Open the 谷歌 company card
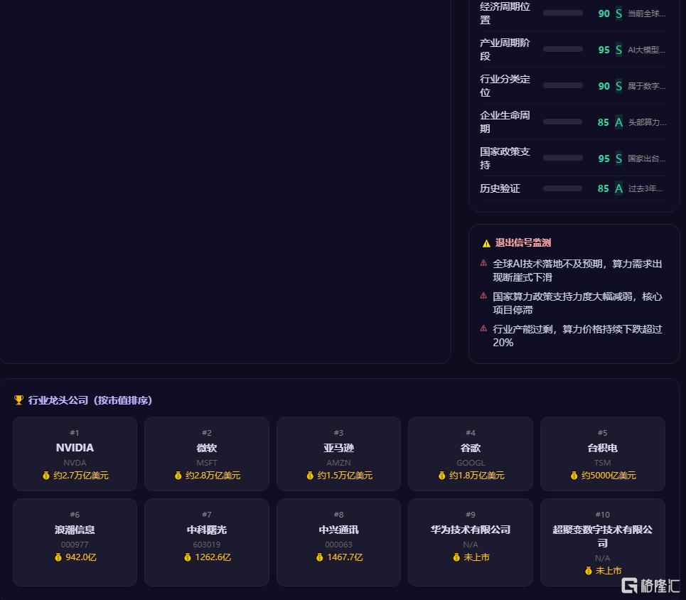The image size is (686, 600). 471,454
